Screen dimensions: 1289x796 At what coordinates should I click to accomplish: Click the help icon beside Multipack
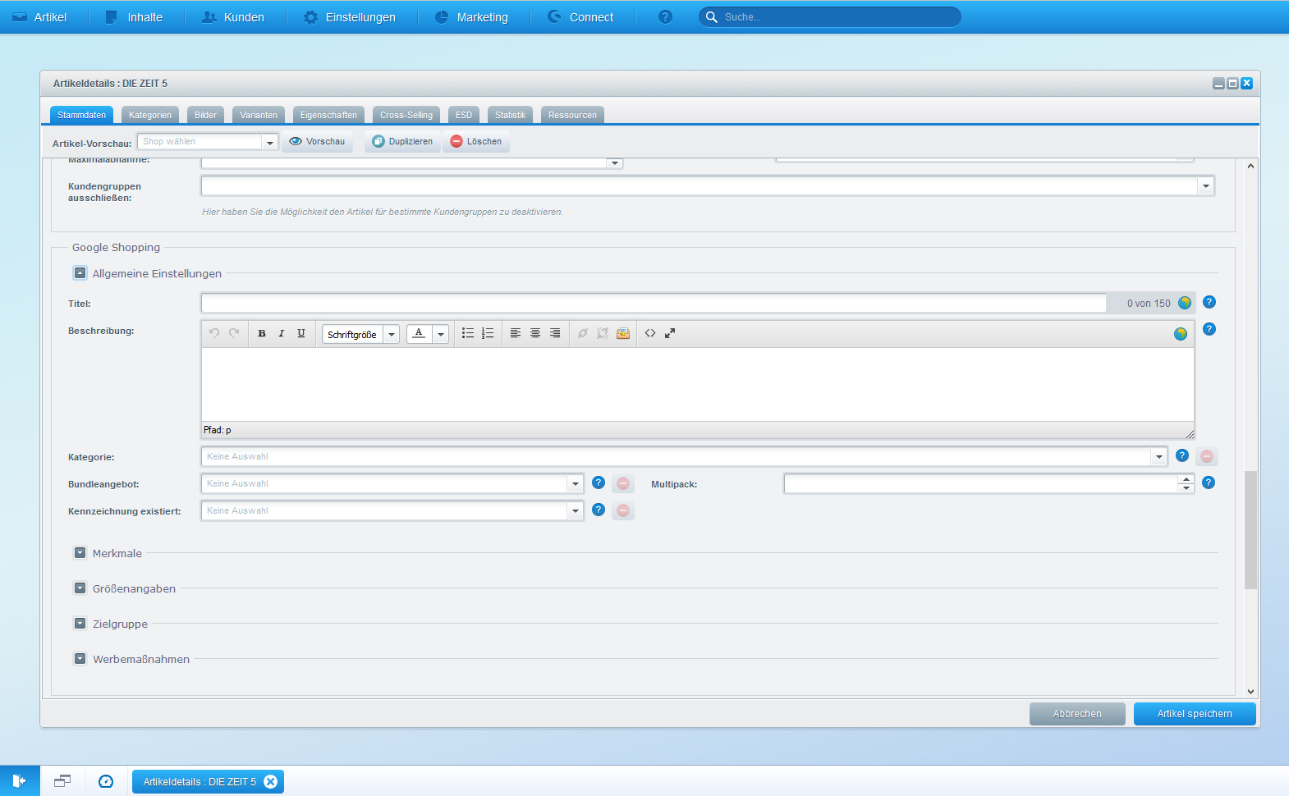pyautogui.click(x=1209, y=483)
